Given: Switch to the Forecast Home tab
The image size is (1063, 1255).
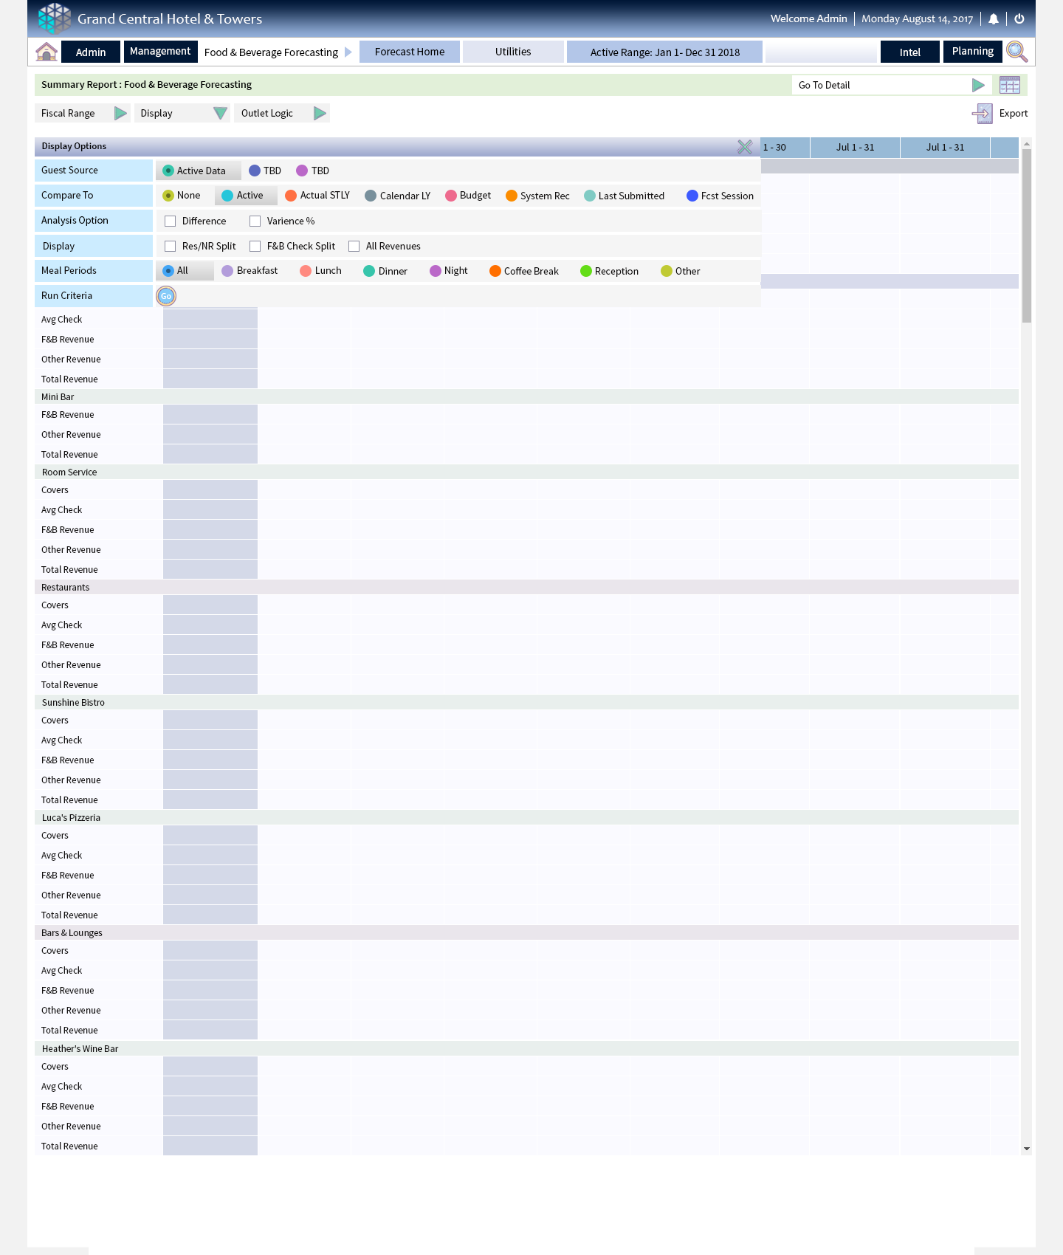Looking at the screenshot, I should pos(410,52).
